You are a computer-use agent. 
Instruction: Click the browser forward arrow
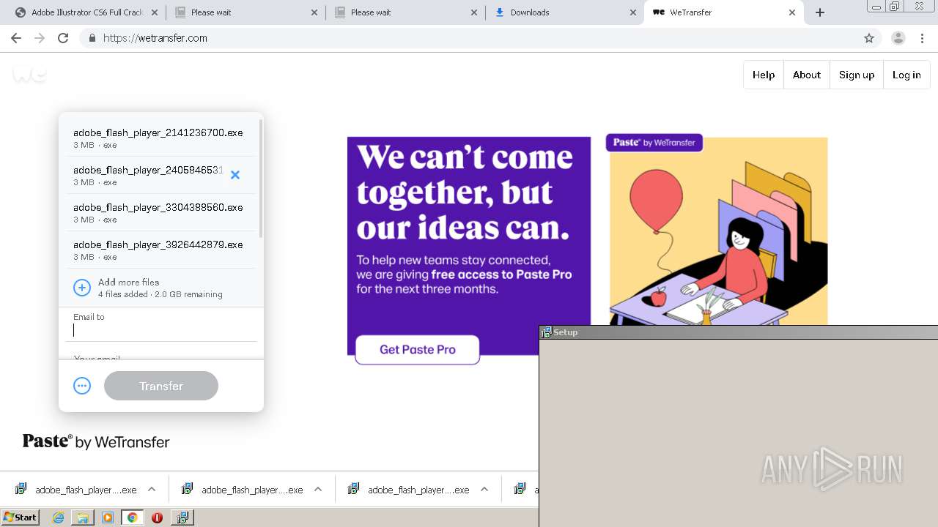point(40,38)
